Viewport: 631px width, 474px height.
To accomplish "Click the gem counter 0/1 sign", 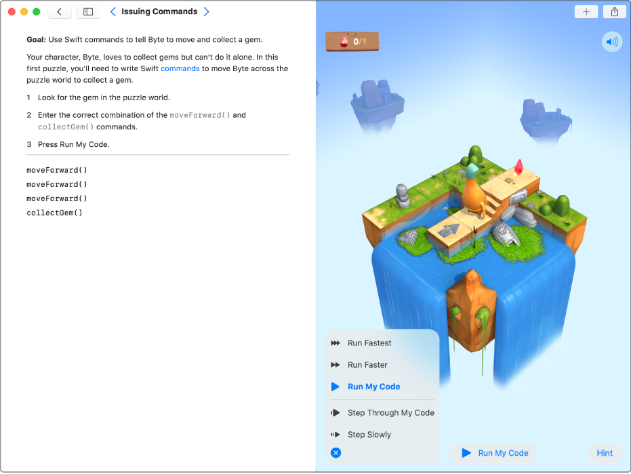I will coord(352,41).
